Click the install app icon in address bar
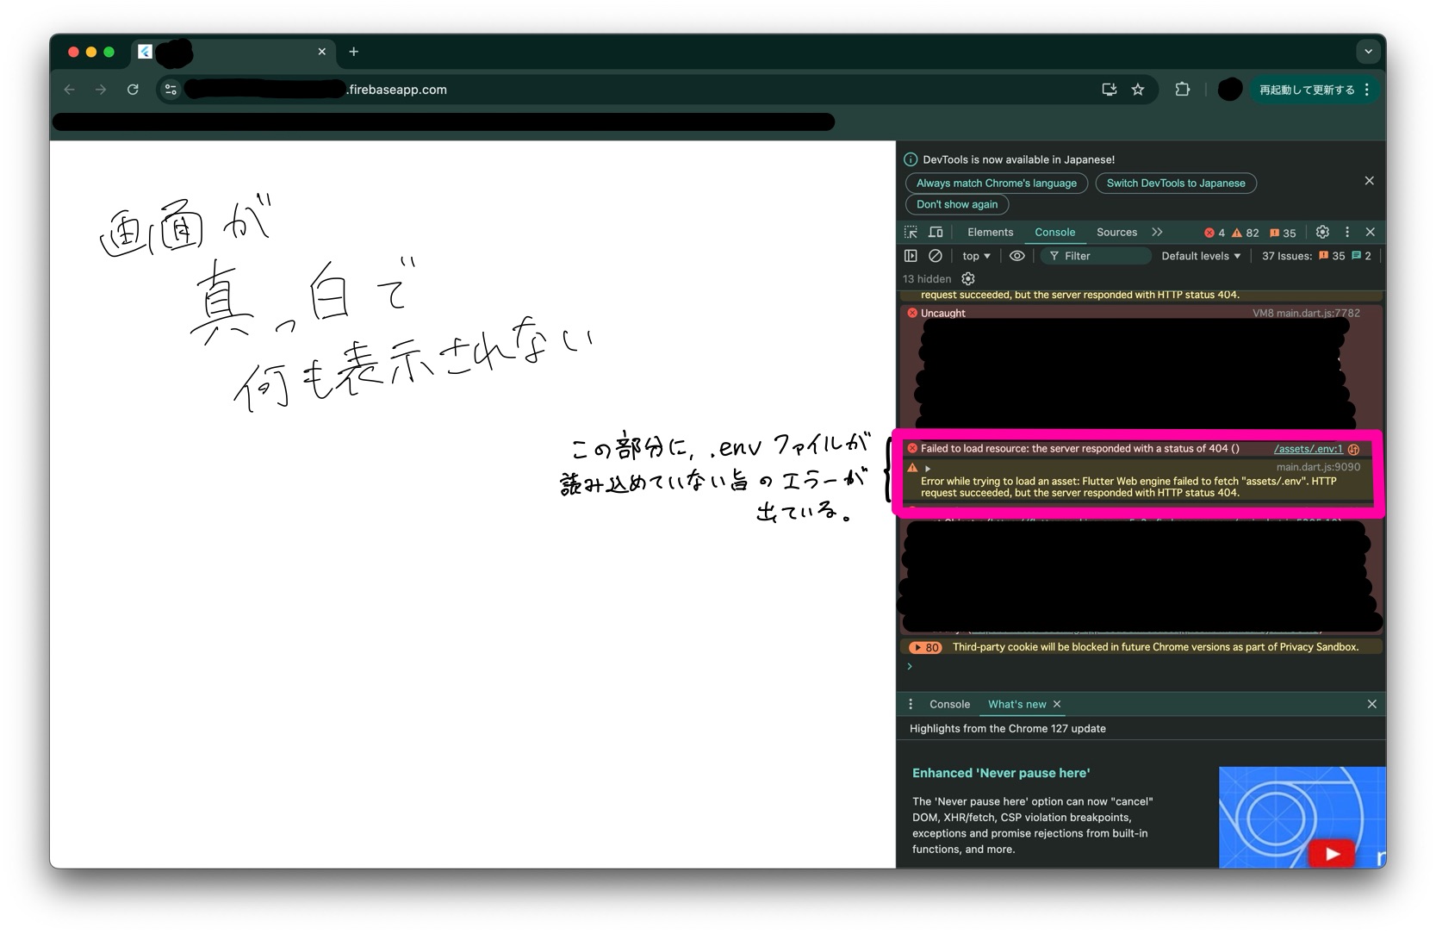The width and height of the screenshot is (1436, 934). coord(1109,90)
